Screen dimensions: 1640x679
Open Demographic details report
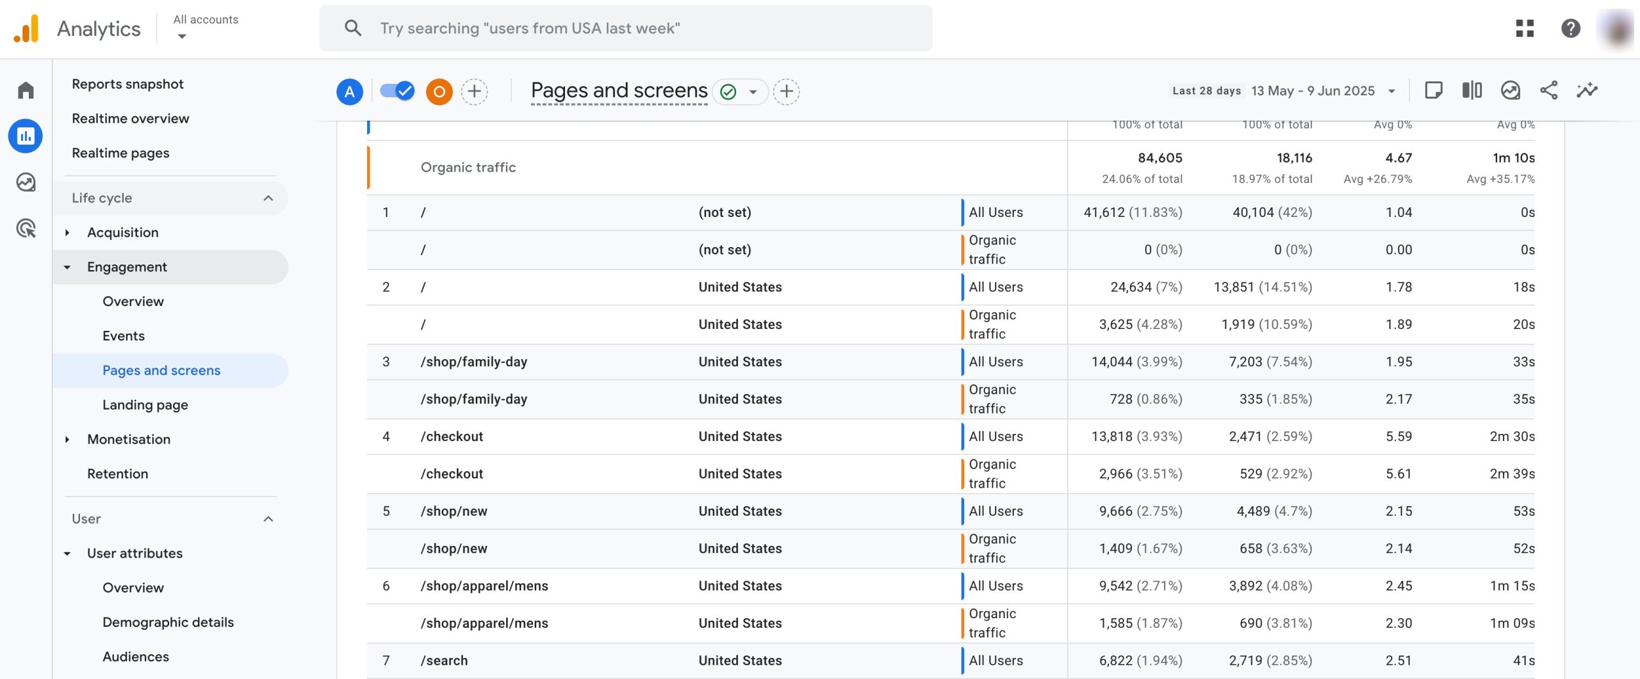[x=168, y=622]
